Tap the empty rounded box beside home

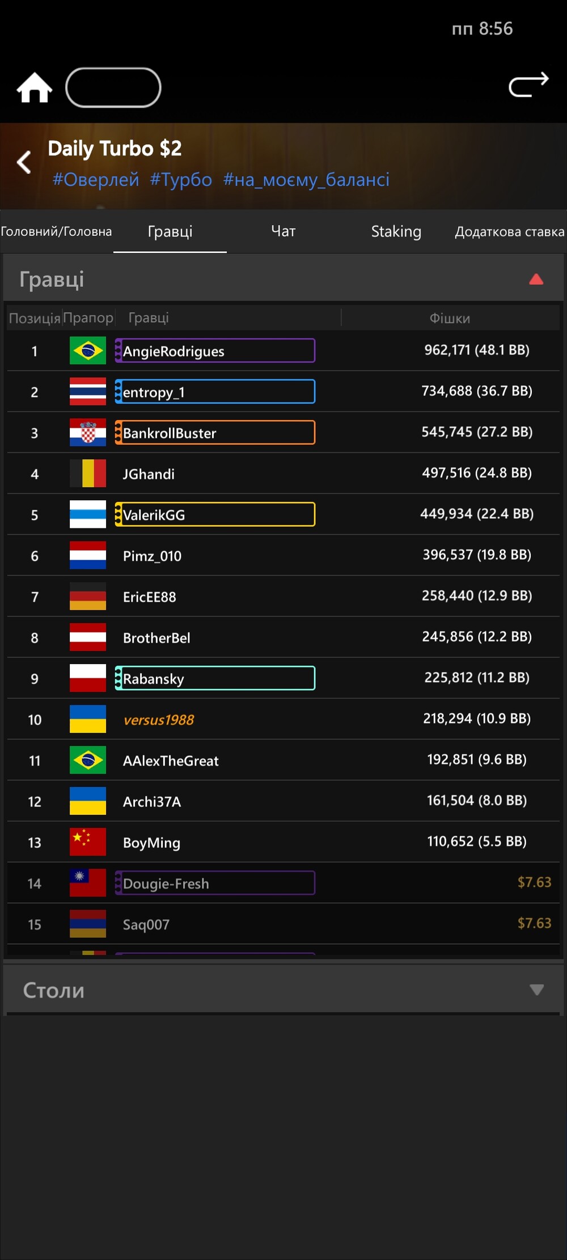[113, 87]
